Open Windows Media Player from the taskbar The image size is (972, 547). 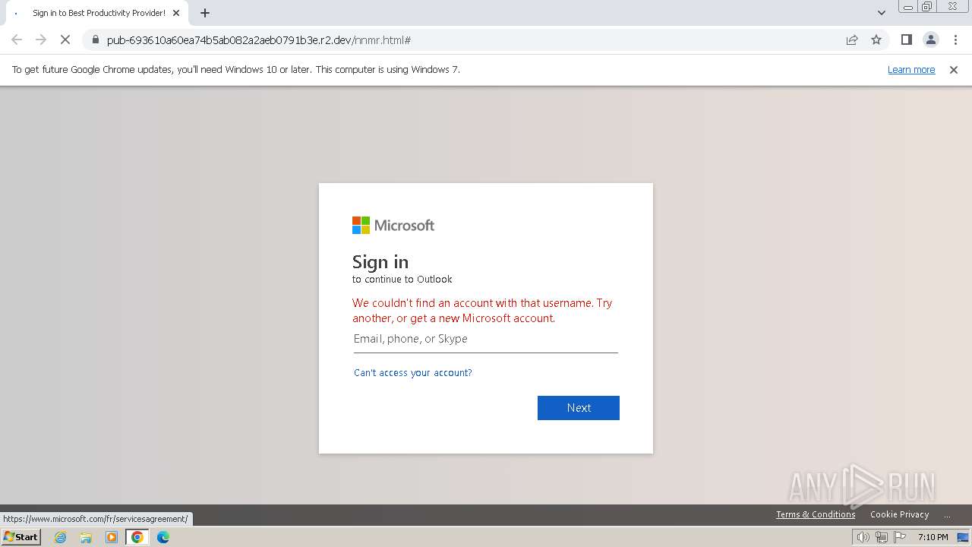click(112, 537)
